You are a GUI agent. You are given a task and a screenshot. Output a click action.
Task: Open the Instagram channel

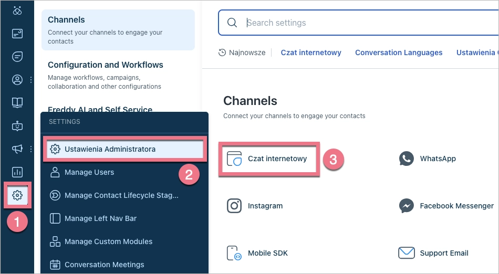tap(255, 206)
